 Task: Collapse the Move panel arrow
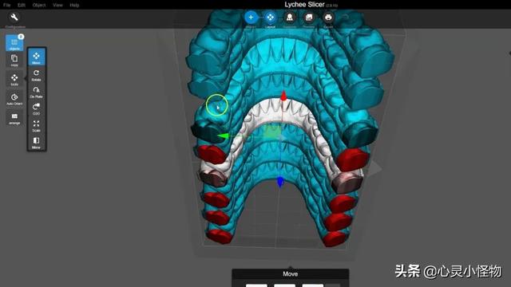click(291, 268)
